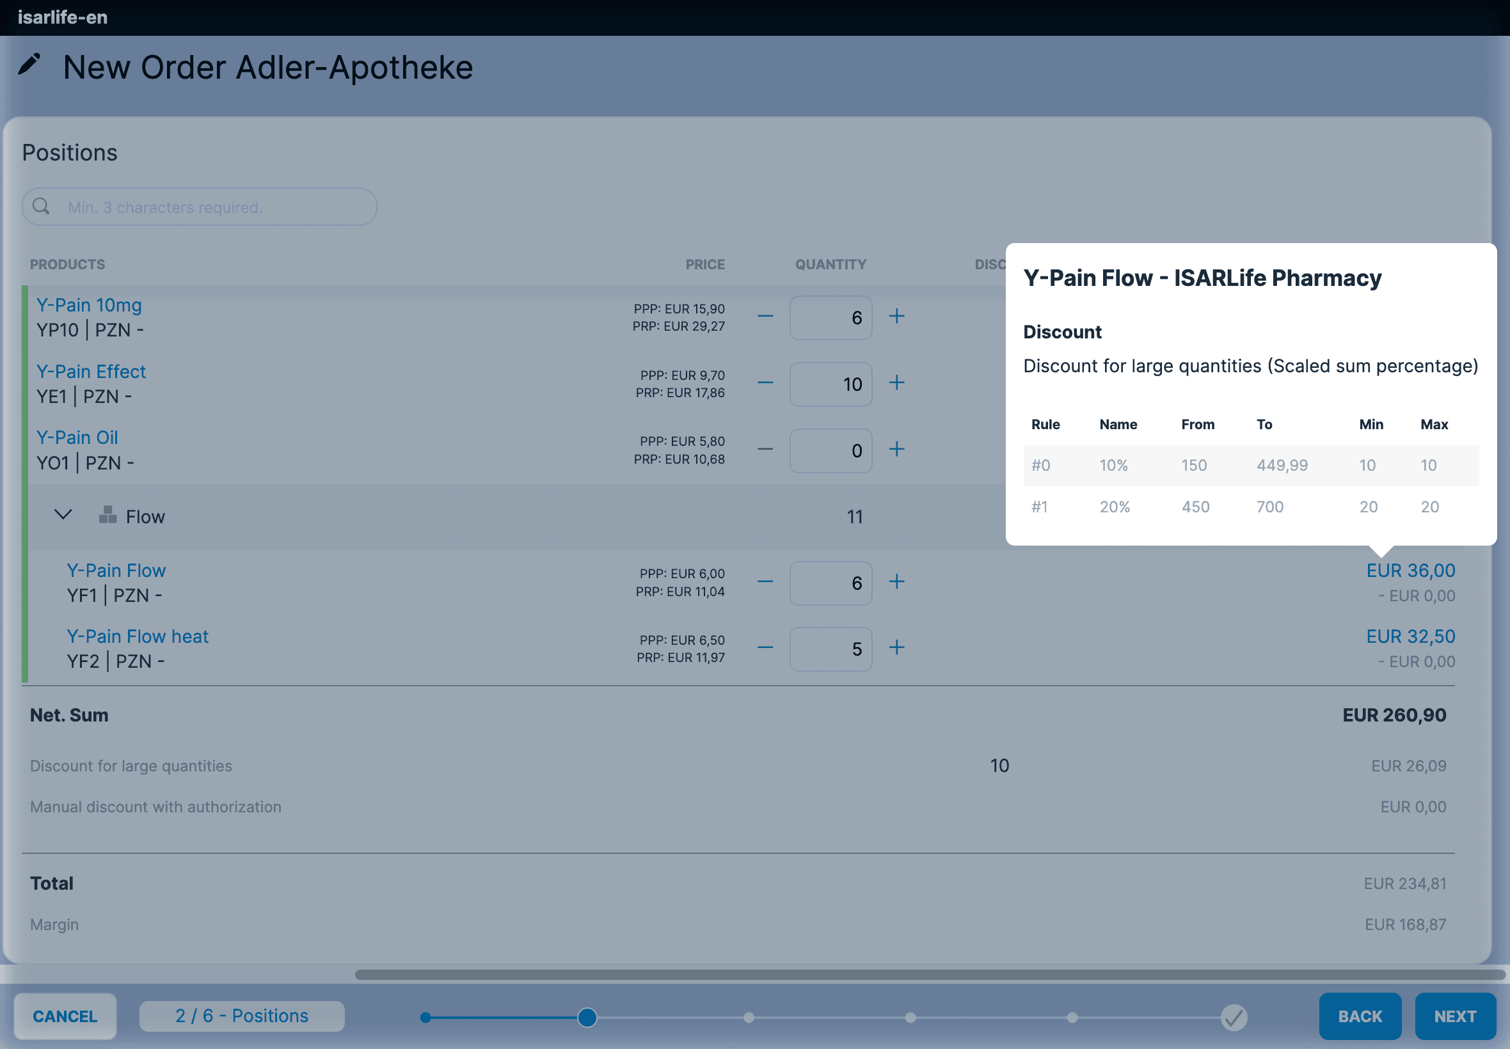Image resolution: width=1510 pixels, height=1049 pixels.
Task: Click the '2 / 6 - Positions' step indicator
Action: [x=242, y=1016]
